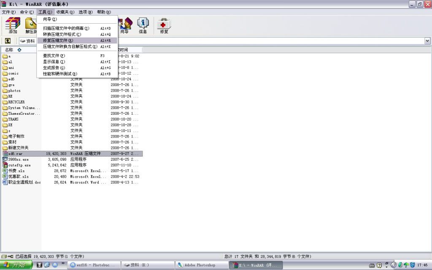The width and height of the screenshot is (432, 270).
Task: Choose 修复压缩文件(R) menu entry
Action: [x=77, y=40]
